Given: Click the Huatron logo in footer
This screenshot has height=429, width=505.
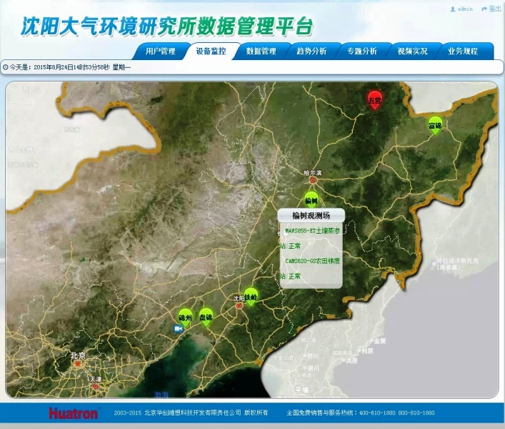Looking at the screenshot, I should pos(74,413).
